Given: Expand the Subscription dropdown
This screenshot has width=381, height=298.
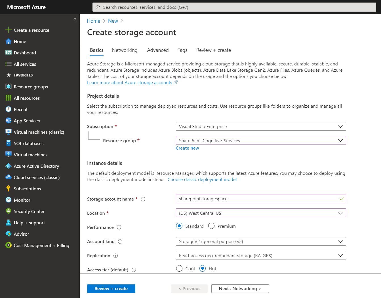Looking at the screenshot, I should [261, 126].
